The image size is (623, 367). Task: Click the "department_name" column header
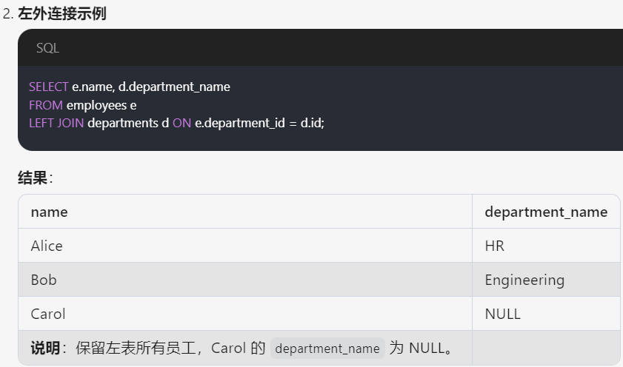[546, 212]
